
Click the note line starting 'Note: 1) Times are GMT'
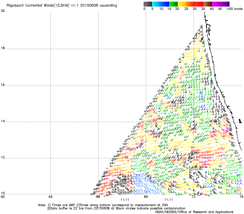(x=103, y=205)
